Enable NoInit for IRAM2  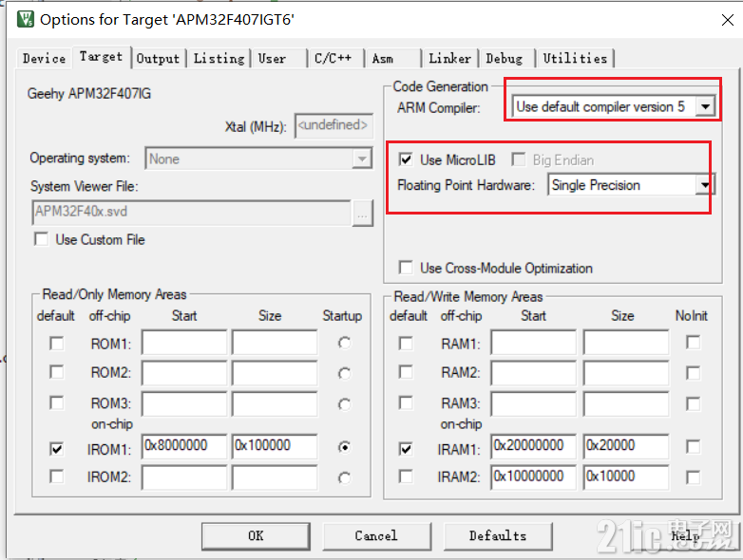693,477
